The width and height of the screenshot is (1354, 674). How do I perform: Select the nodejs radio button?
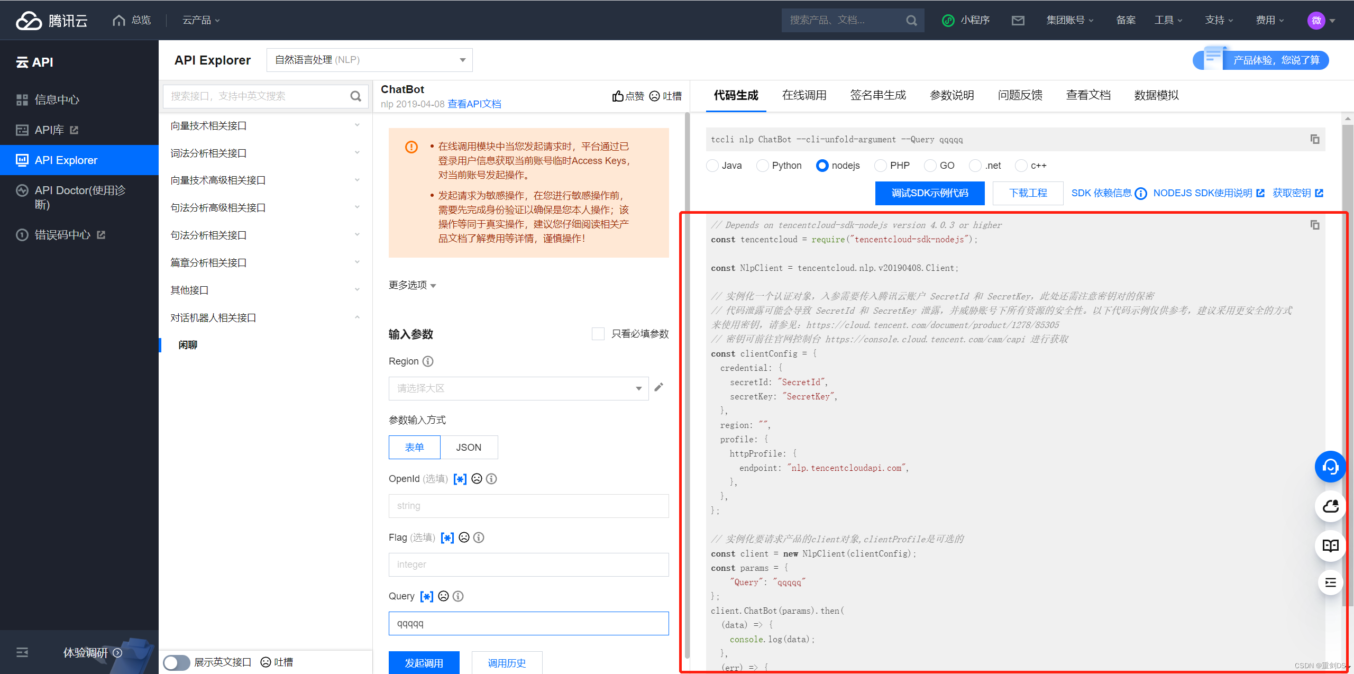click(x=822, y=166)
